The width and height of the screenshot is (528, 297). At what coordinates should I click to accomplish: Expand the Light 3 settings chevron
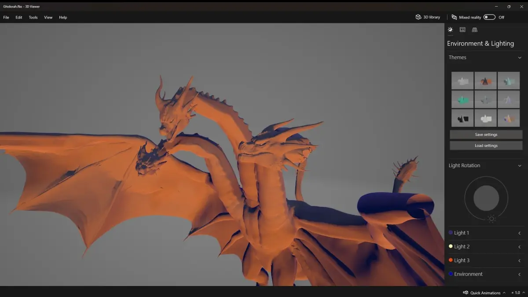(x=520, y=260)
